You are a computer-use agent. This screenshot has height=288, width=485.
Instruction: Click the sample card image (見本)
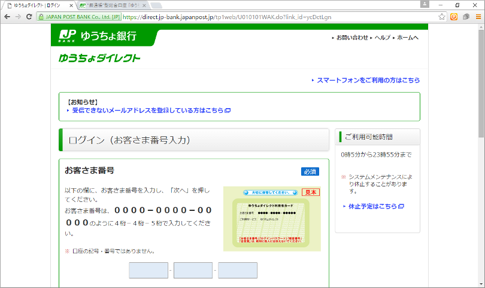[272, 219]
